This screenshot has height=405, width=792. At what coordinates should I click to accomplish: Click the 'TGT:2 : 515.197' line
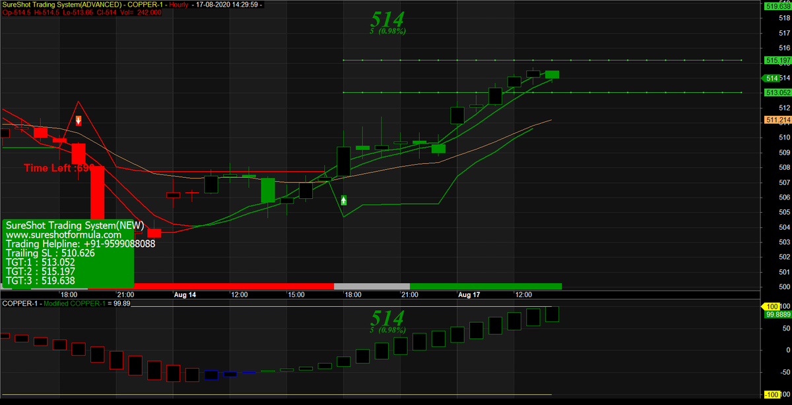click(40, 271)
